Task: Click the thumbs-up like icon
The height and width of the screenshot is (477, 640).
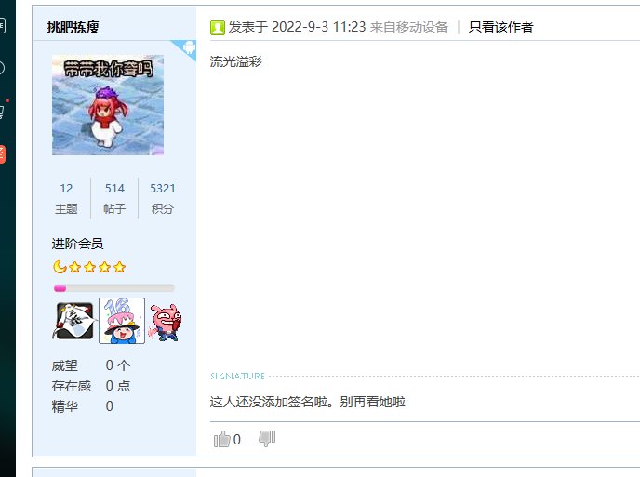Action: (x=222, y=439)
